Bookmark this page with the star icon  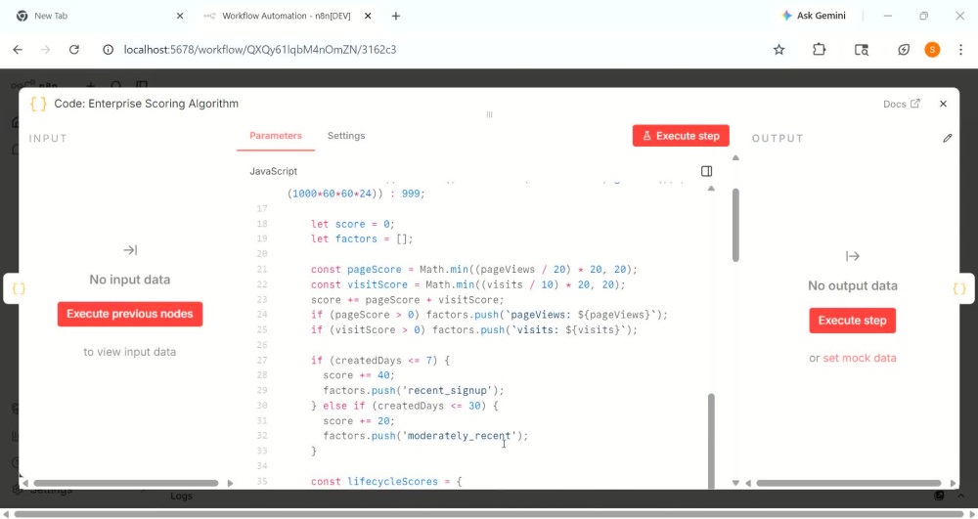(779, 50)
